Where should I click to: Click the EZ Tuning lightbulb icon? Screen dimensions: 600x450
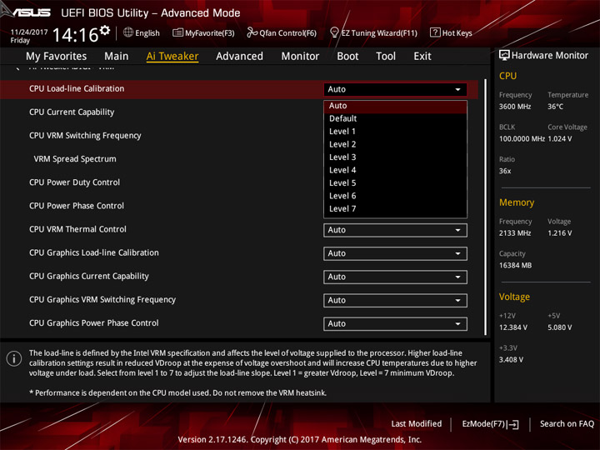click(x=334, y=32)
